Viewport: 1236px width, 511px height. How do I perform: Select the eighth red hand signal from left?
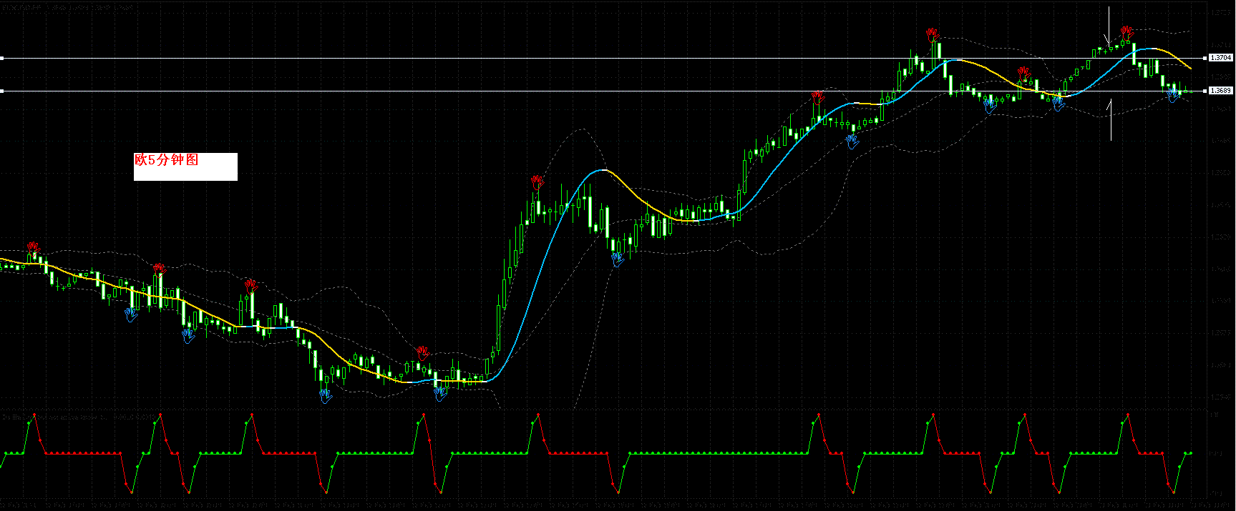1024,73
